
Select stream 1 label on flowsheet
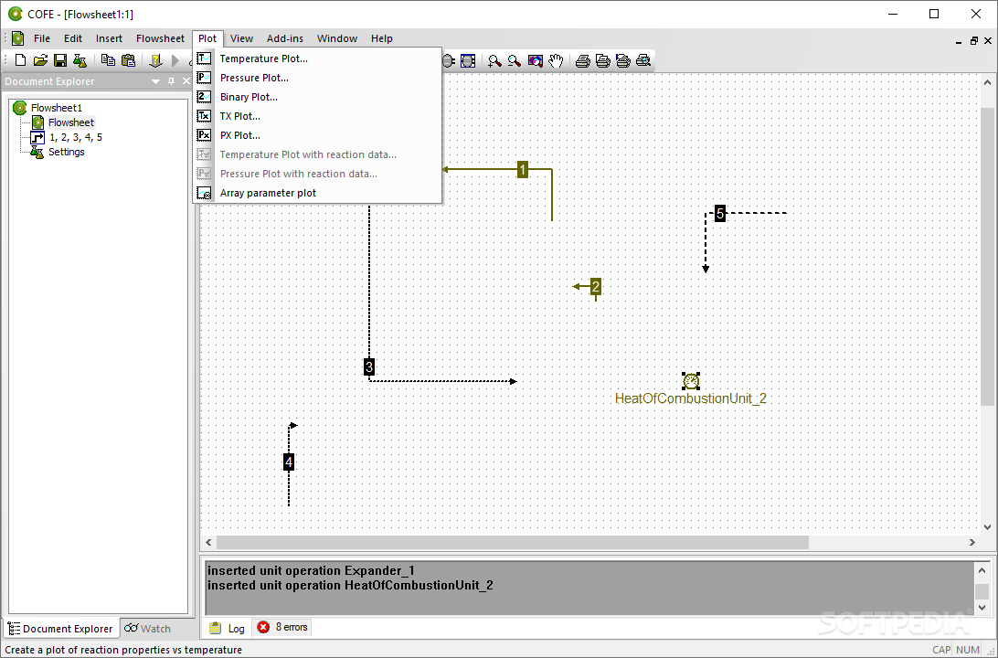click(523, 169)
